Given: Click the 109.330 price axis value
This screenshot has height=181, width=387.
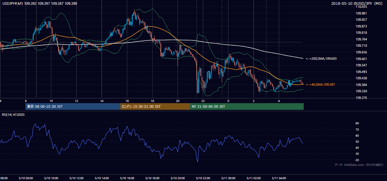Looking at the screenshot, I should [x=362, y=91].
